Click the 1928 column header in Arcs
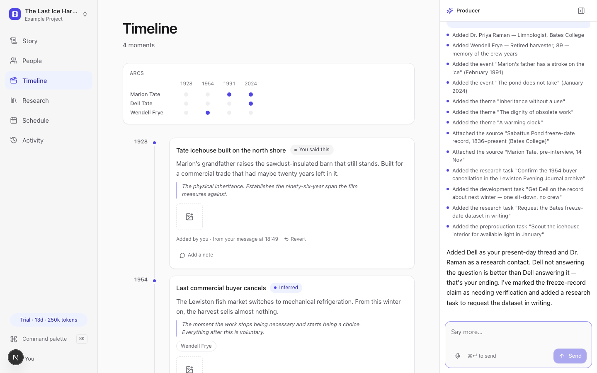Viewport: 597px width, 373px height. coord(186,84)
